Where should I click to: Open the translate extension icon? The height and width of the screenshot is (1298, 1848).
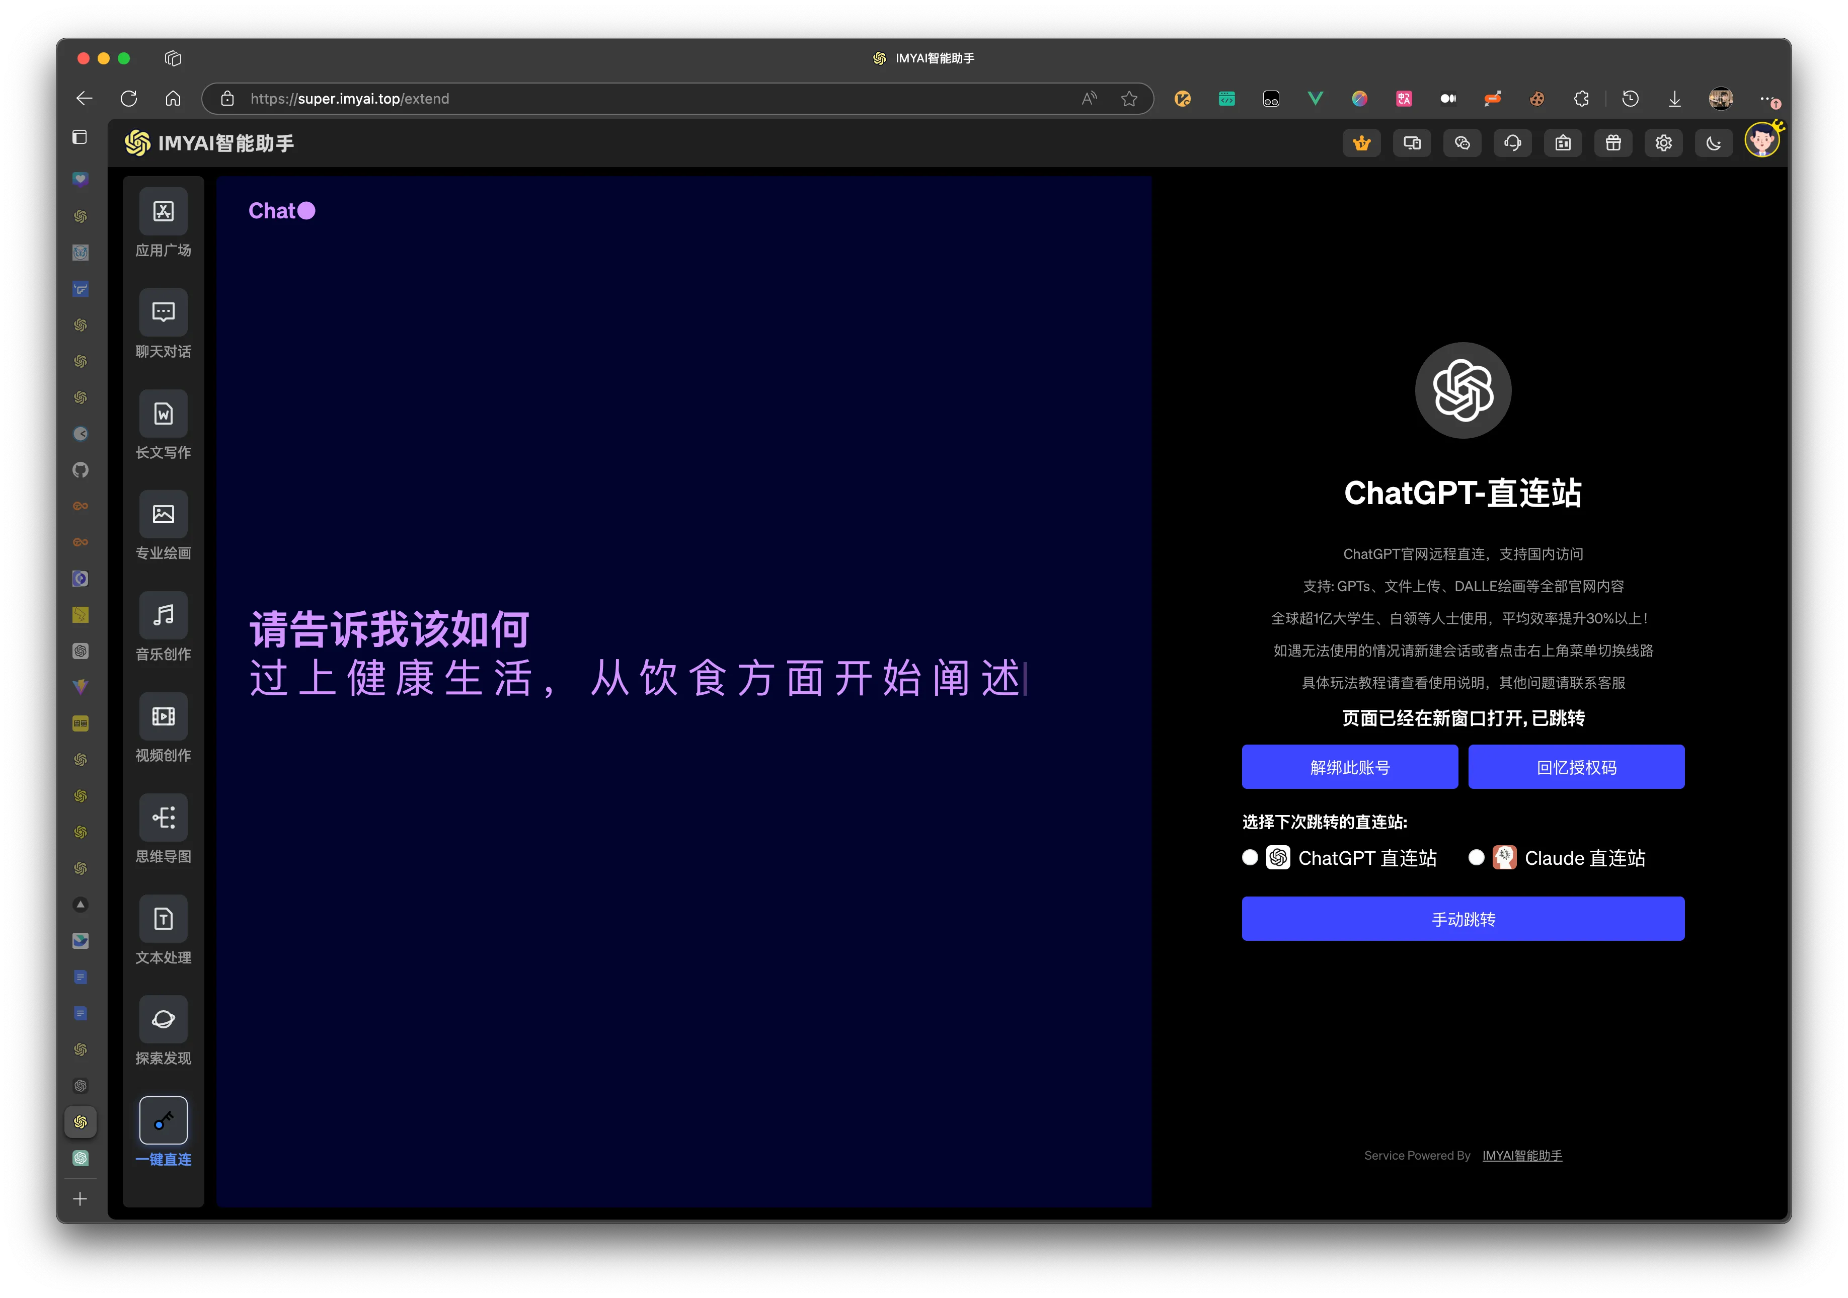(x=1404, y=98)
